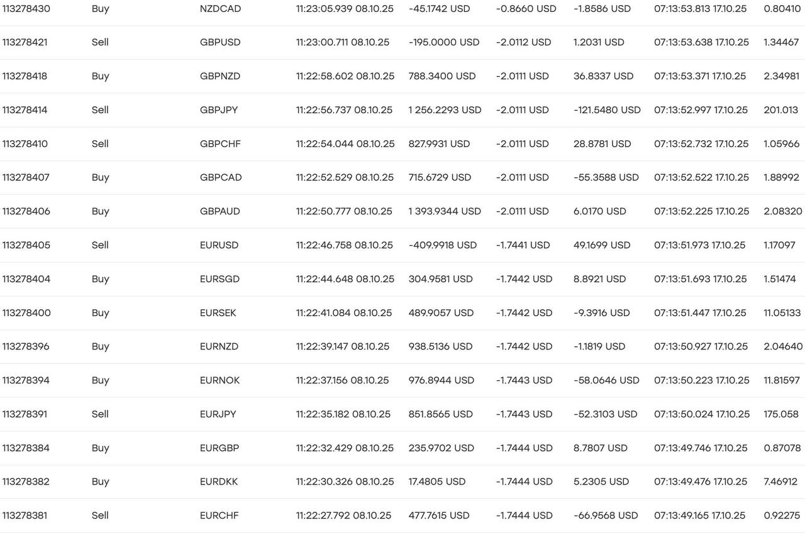Select order ID 113278418
The width and height of the screenshot is (805, 538).
click(25, 76)
